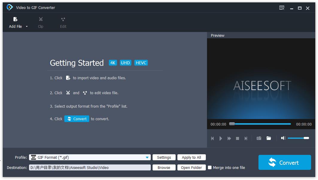This screenshot has height=180, width=318.
Task: Click the Convert button
Action: [x=284, y=162]
